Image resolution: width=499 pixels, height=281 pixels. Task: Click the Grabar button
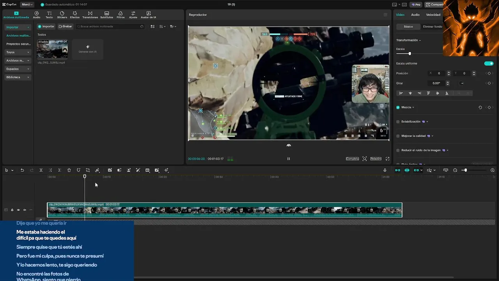pos(65,27)
